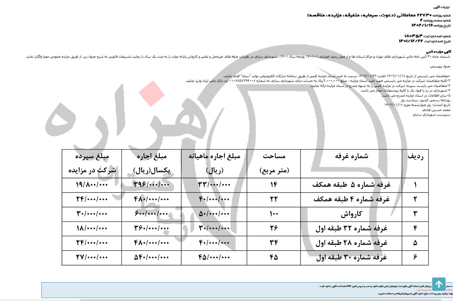
Task: Click yearly rent ۶۰۰/۰۰۰/۰۰۰
Action: [151, 214]
